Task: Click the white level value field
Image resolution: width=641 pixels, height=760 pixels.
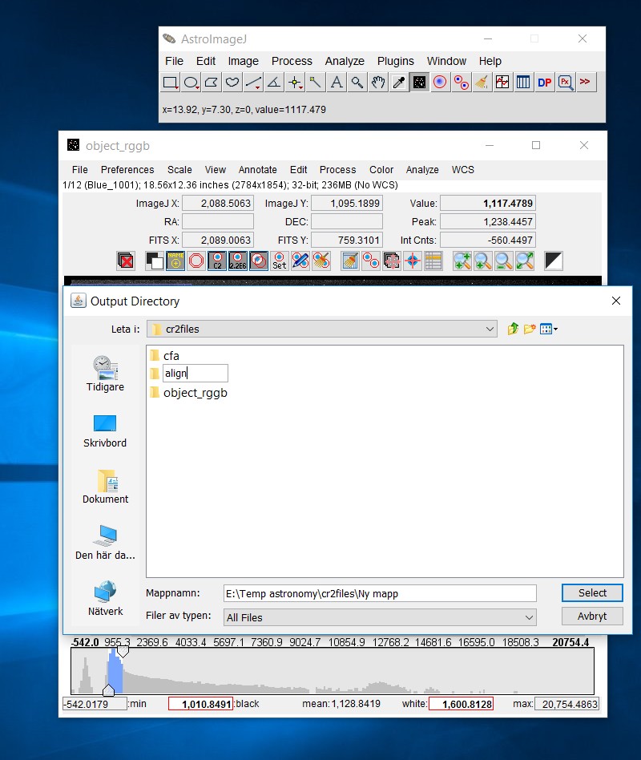Action: point(461,704)
